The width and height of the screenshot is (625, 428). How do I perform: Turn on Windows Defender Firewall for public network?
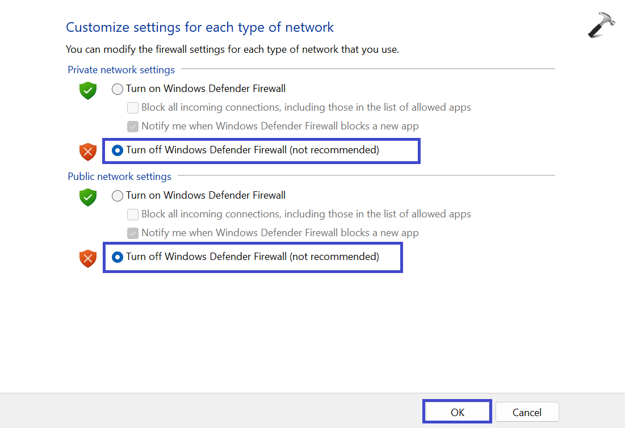[118, 196]
